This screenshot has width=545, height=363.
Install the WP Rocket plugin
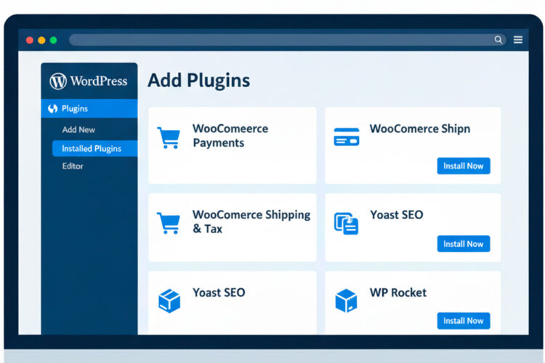463,321
